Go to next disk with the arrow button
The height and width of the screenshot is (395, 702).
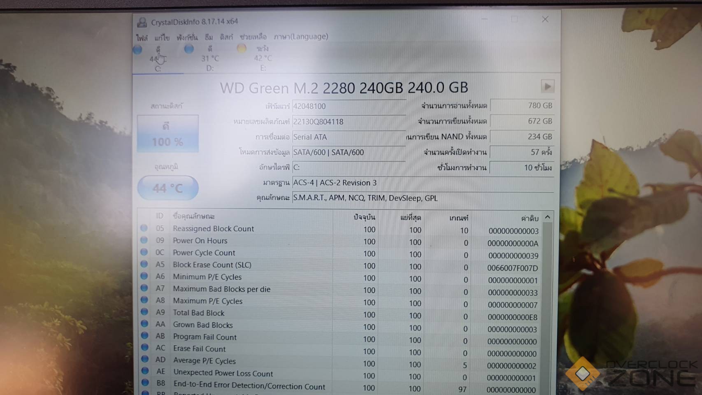tap(547, 86)
